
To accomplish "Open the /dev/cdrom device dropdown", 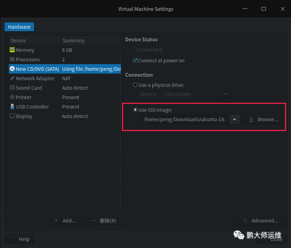I will [226, 95].
